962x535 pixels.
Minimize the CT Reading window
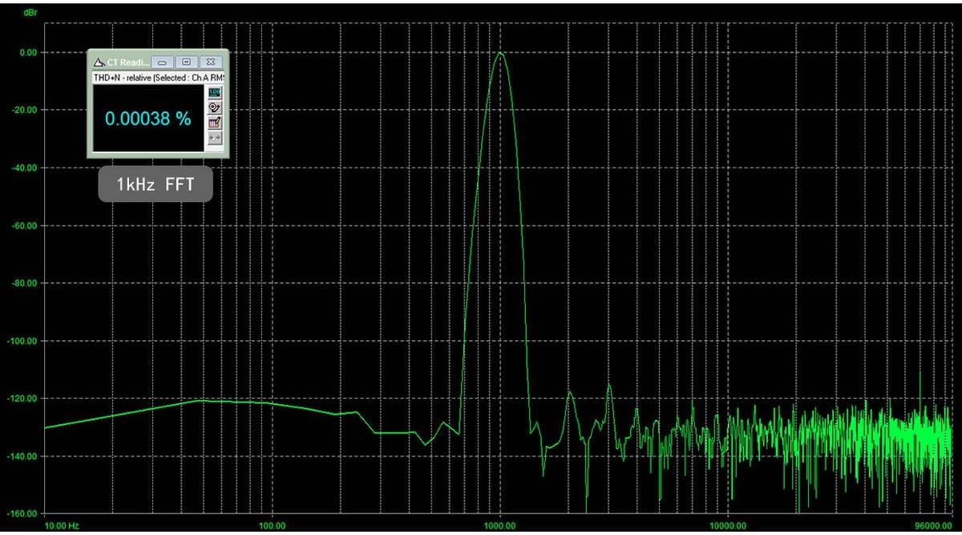[162, 63]
